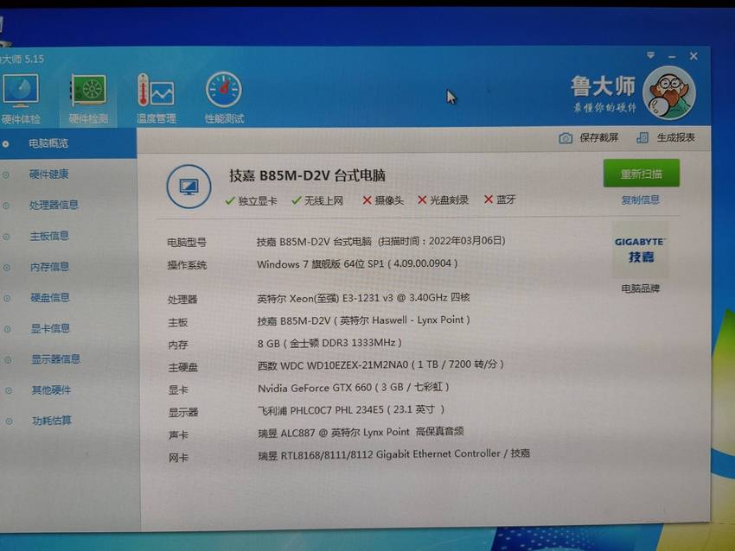Open 硬件健康 in the sidebar
Viewport: 735px width, 551px height.
(x=48, y=174)
